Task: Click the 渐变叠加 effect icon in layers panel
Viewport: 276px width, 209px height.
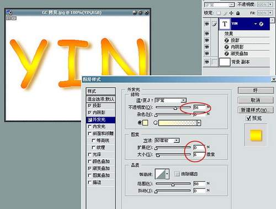Action: 226,54
